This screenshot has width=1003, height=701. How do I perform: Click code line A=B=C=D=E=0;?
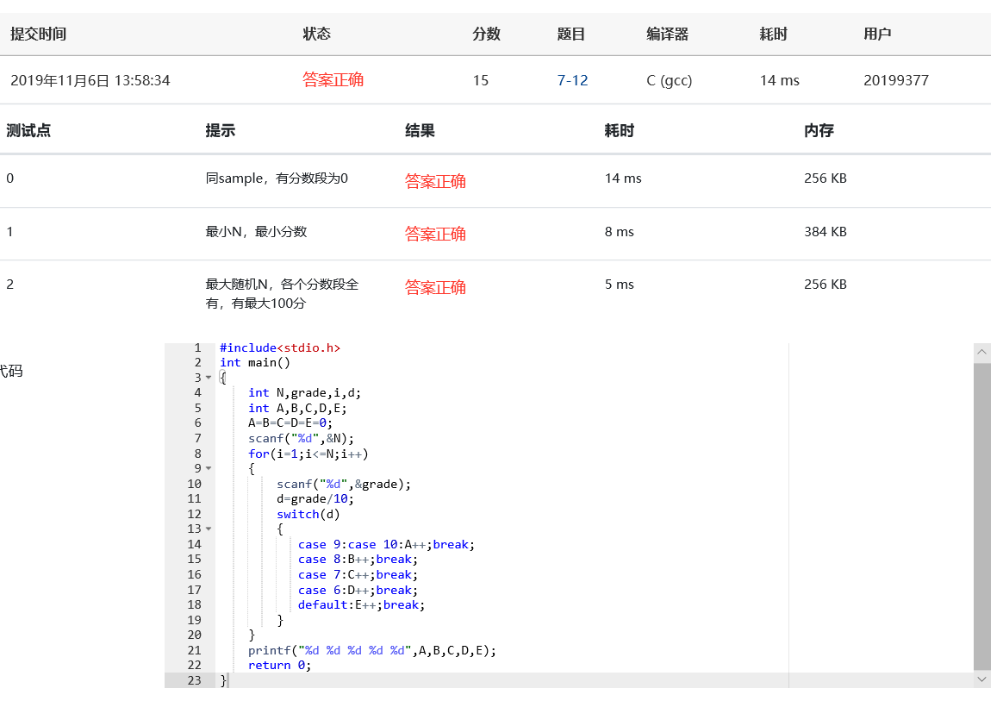290,422
